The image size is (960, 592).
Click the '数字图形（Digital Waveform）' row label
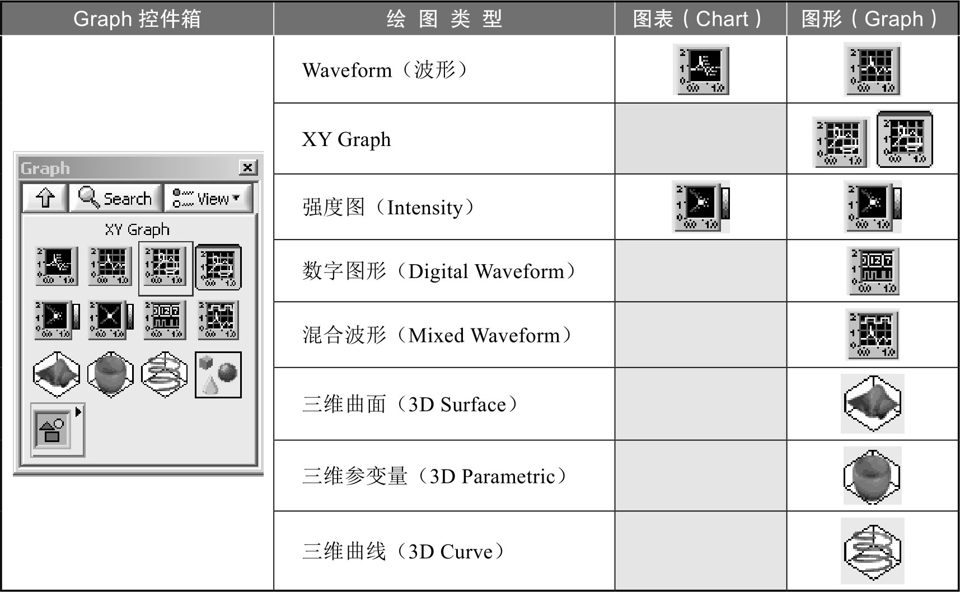click(440, 271)
